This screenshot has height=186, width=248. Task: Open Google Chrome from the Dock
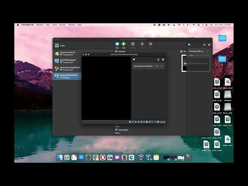click(96, 157)
